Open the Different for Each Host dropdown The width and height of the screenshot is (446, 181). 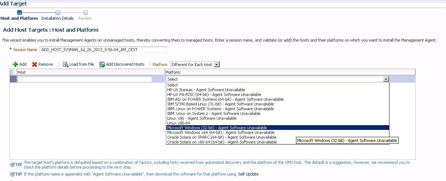click(x=216, y=65)
